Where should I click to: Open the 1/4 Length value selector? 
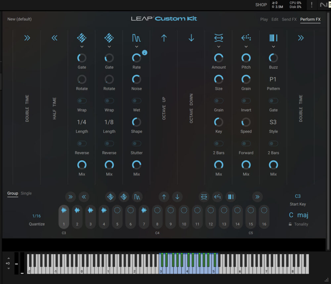(82, 122)
